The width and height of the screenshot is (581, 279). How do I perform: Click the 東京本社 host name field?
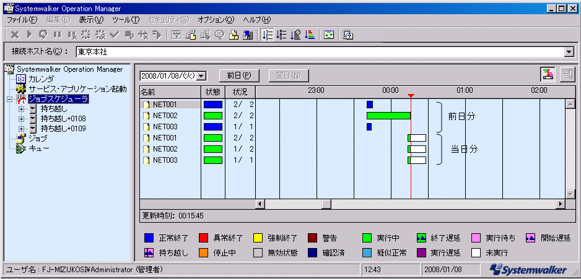(x=320, y=52)
